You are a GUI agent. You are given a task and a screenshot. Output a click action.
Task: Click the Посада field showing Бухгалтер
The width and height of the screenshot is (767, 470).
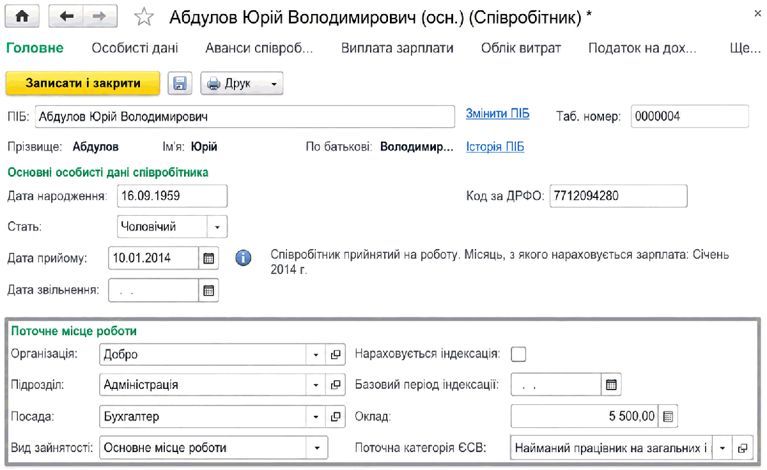click(x=203, y=416)
